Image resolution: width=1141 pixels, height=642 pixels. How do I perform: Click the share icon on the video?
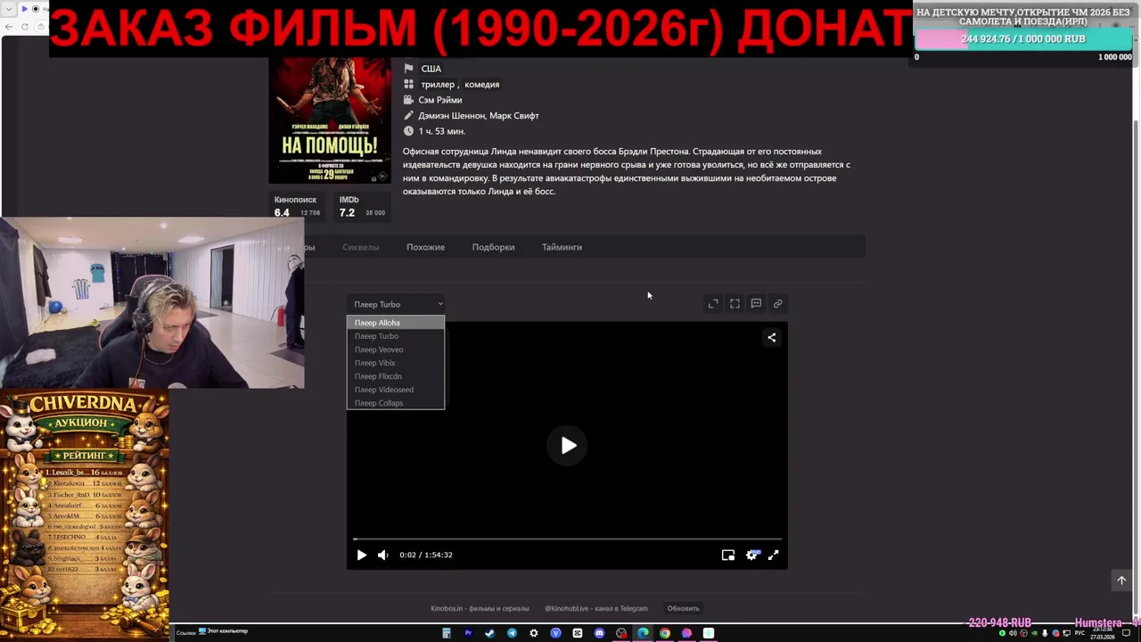tap(772, 337)
